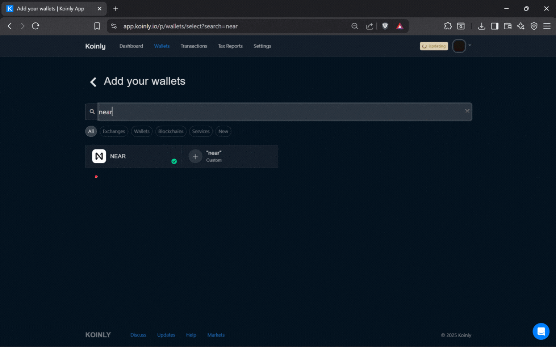The width and height of the screenshot is (556, 347).
Task: Open the browser extensions icon
Action: (x=448, y=26)
